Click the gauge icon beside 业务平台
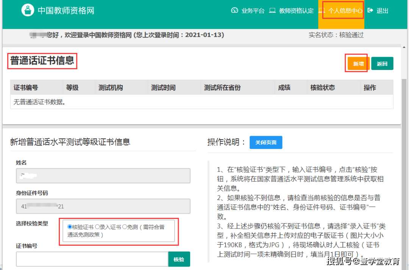Screen dimensions: 409x270 pos(234,11)
